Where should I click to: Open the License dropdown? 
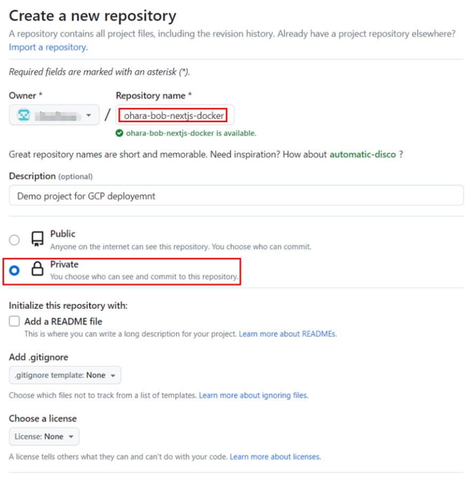44,436
